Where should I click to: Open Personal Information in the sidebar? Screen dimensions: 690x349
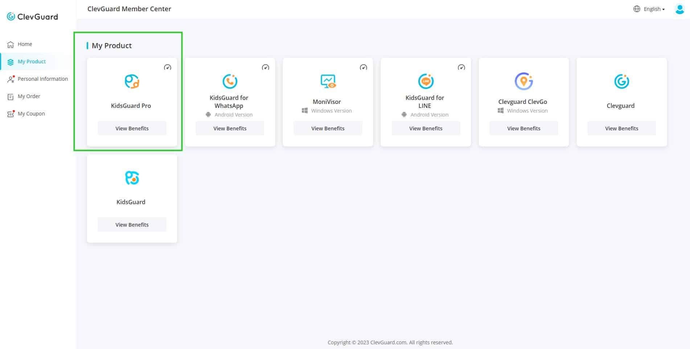coord(42,79)
